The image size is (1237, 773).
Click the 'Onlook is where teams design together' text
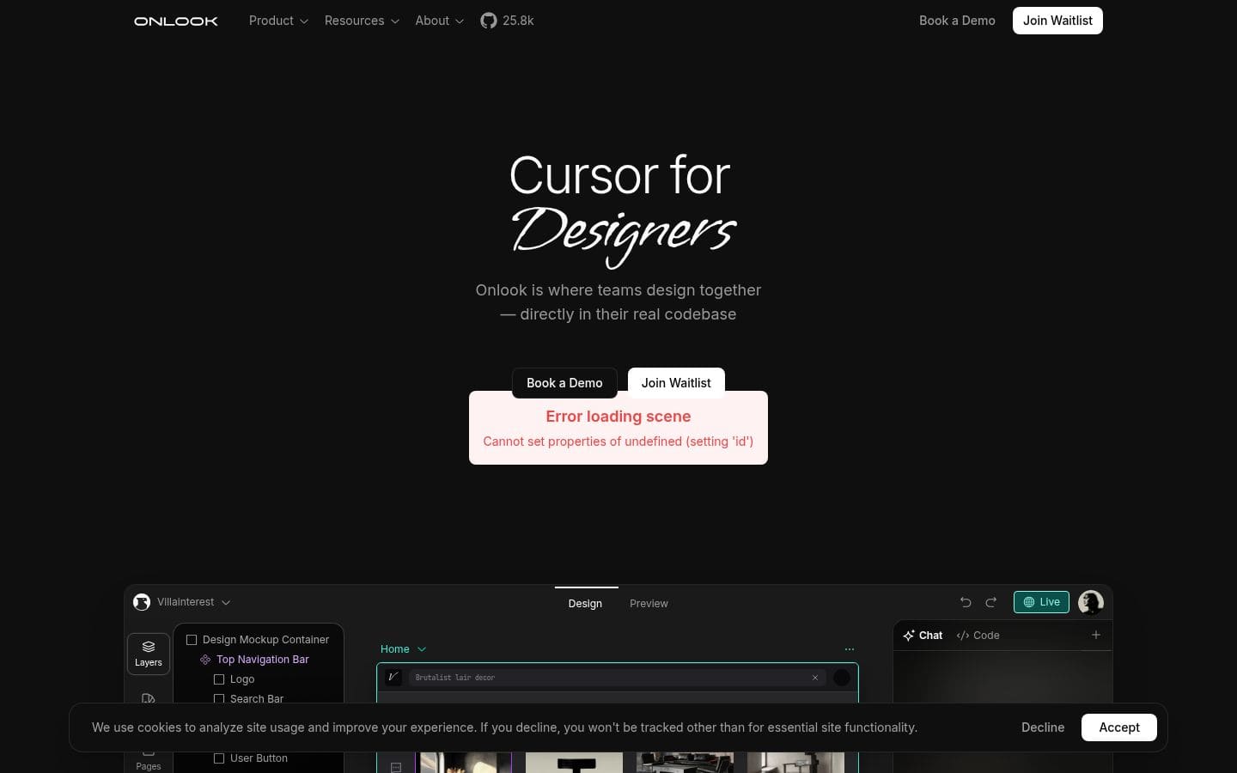pyautogui.click(x=618, y=290)
